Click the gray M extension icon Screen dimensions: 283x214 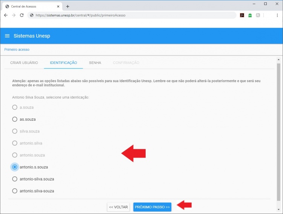(258, 15)
